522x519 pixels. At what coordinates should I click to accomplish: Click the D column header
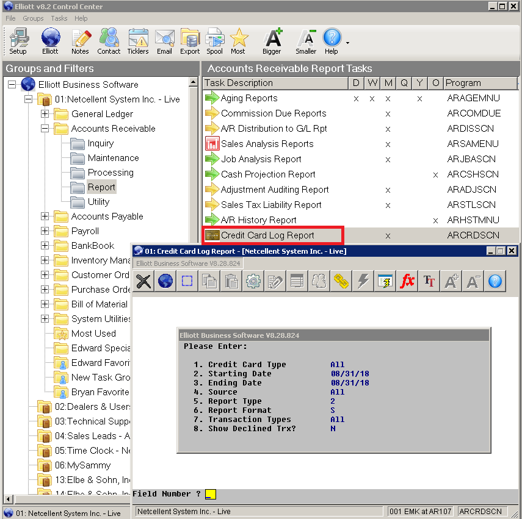[x=356, y=83]
